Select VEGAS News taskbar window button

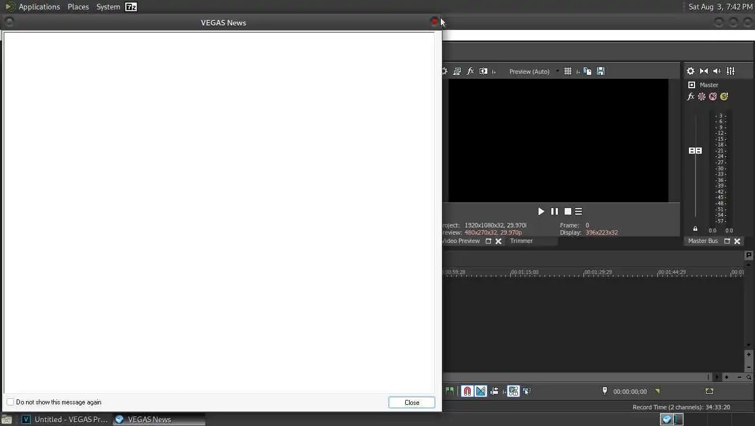(159, 419)
